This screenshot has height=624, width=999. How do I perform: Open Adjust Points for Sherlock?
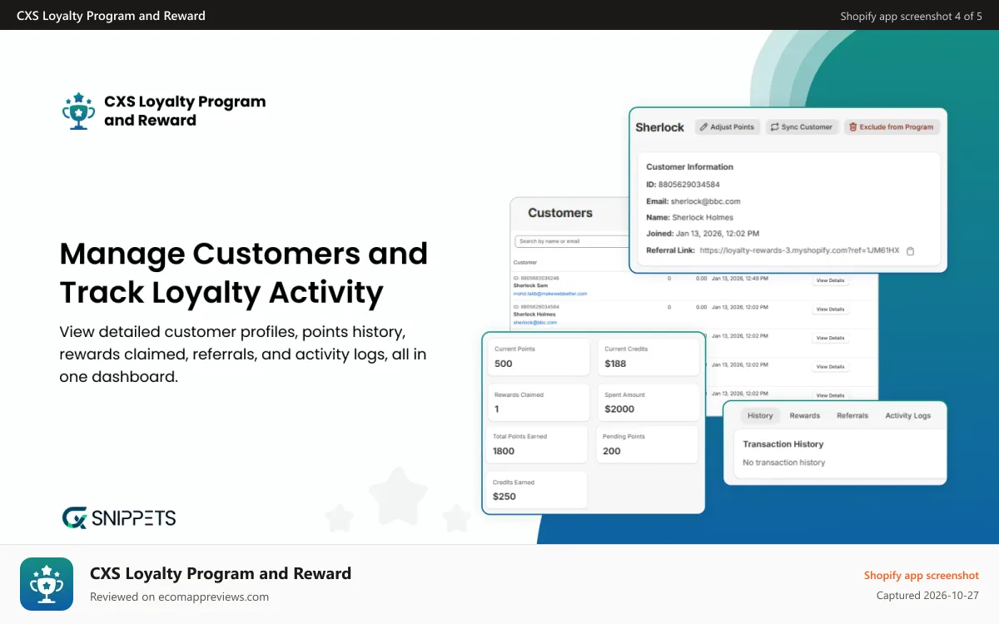pos(727,127)
